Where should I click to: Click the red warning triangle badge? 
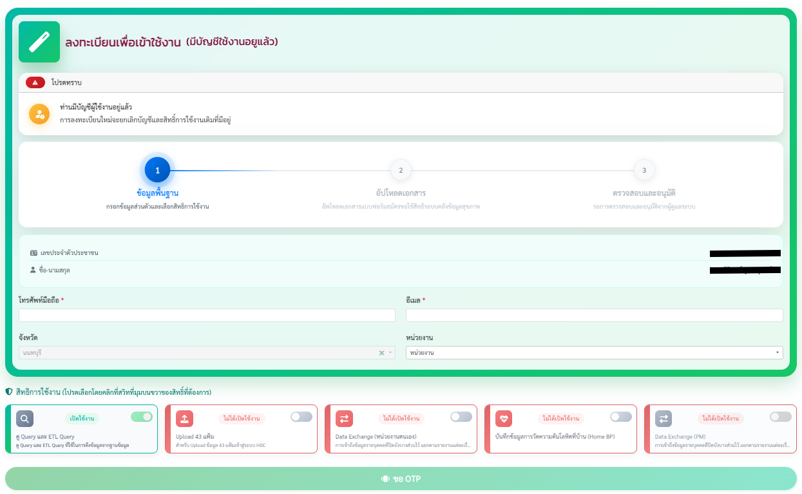click(35, 82)
